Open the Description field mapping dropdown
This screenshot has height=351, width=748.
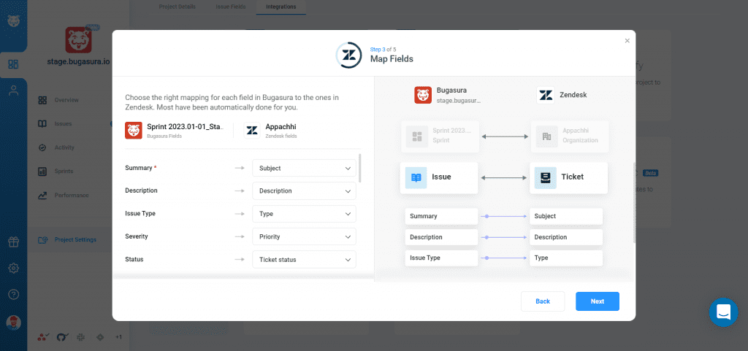(304, 191)
